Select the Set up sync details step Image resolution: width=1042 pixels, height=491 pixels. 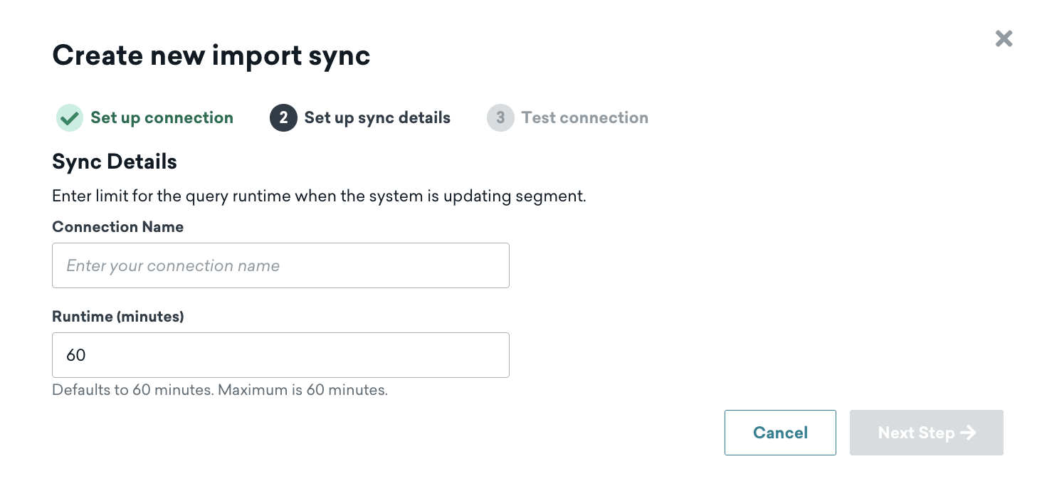pos(377,118)
